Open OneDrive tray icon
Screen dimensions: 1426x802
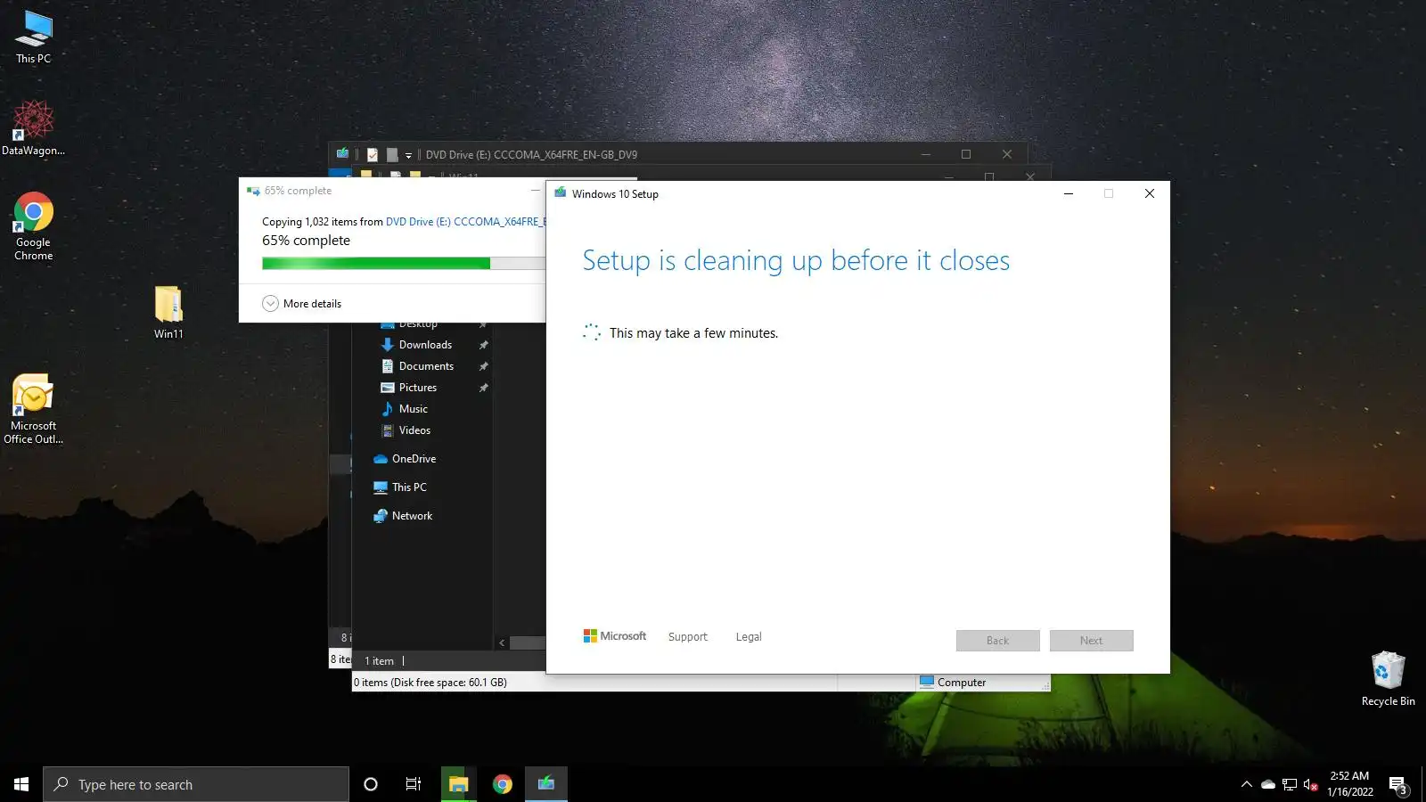click(1267, 784)
